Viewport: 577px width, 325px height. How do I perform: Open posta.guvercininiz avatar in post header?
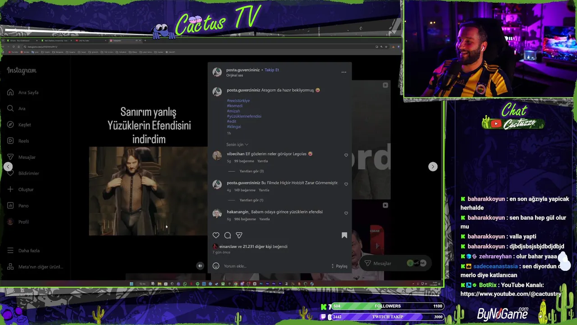pyautogui.click(x=217, y=72)
